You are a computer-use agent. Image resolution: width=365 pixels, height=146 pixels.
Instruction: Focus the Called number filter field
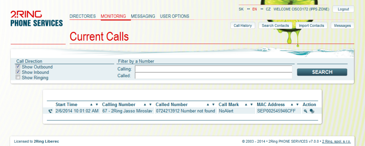[x=214, y=76]
